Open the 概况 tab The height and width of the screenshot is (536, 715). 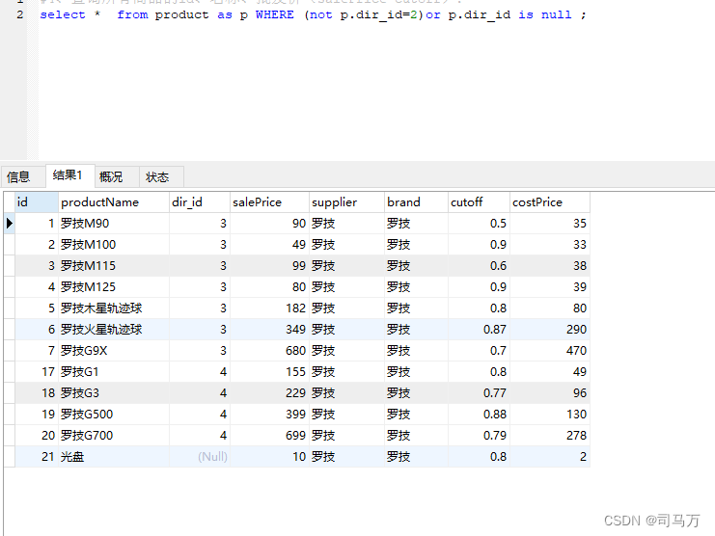117,176
